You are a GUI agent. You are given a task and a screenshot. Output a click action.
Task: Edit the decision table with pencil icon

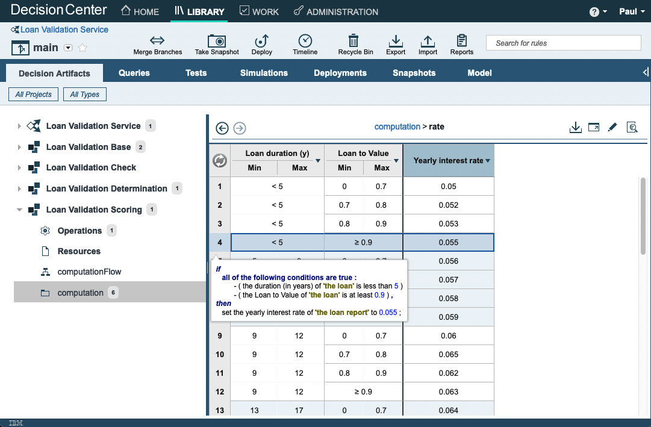pos(612,127)
